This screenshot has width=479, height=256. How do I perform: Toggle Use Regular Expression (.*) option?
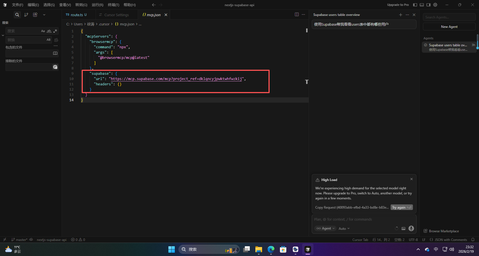(55, 31)
